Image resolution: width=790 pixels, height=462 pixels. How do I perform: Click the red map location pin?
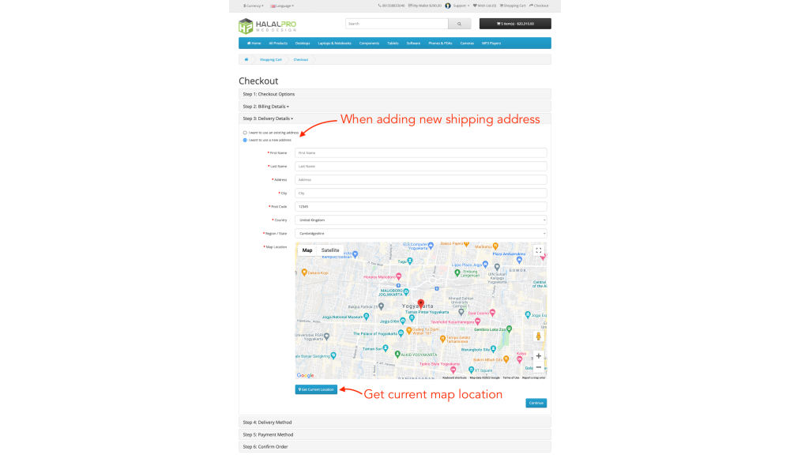(x=420, y=304)
